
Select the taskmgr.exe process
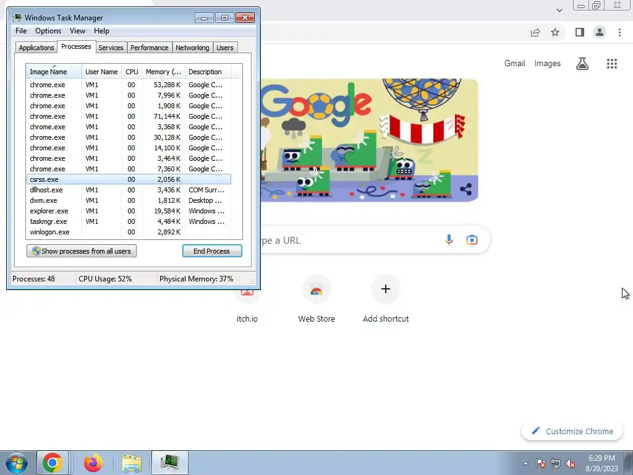pos(129,221)
